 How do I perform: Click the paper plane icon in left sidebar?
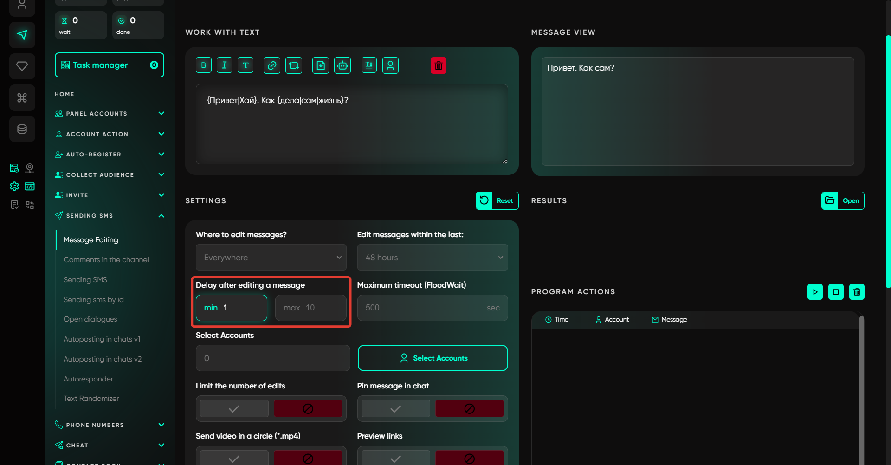tap(22, 35)
